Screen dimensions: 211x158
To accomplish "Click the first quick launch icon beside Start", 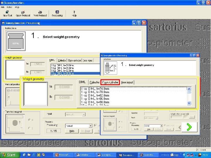I will pyautogui.click(x=24, y=155).
